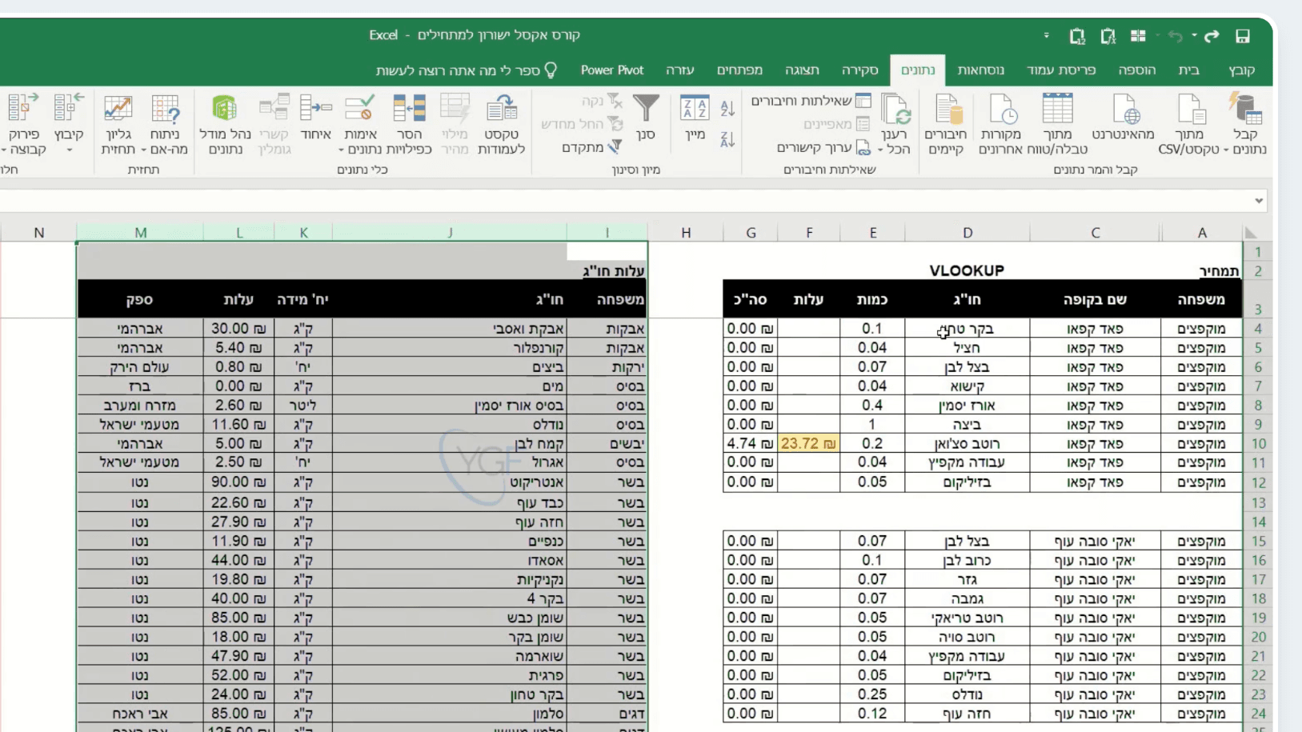This screenshot has width=1302, height=732.
Task: Click the Tell Me search box (ספר לי)
Action: (x=467, y=70)
